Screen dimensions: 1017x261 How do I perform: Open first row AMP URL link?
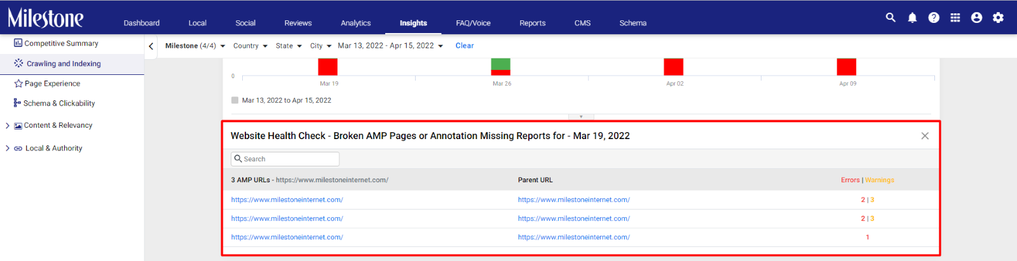tap(287, 199)
